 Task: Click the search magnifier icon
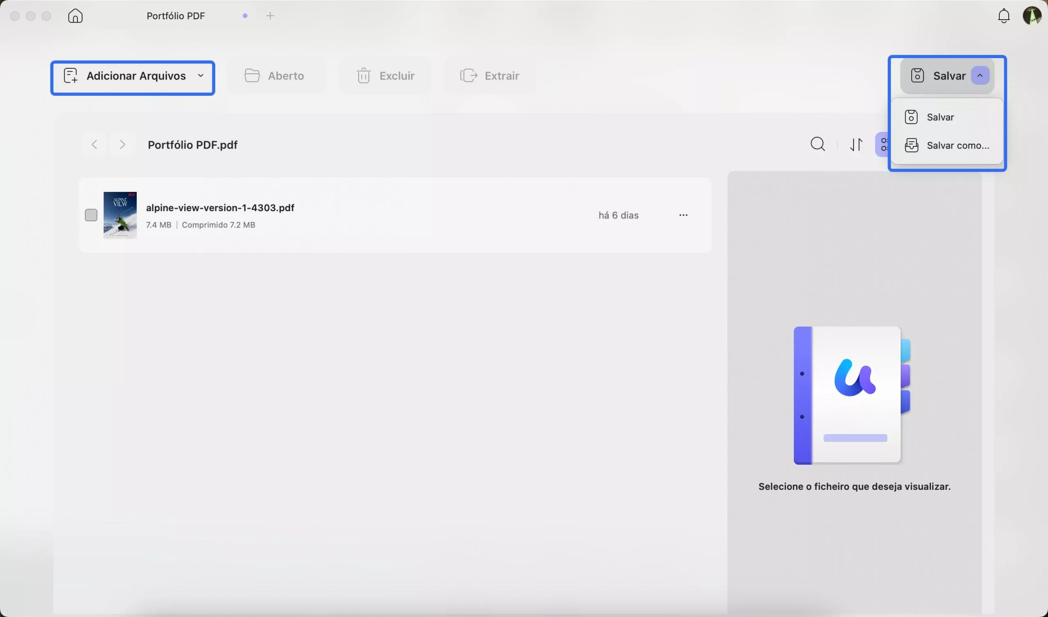[818, 144]
